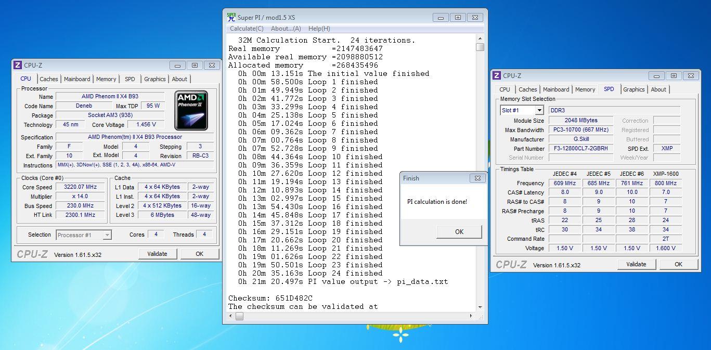711x350 pixels.
Task: Switch to Memory tab in left CPU-Z
Action: point(106,79)
